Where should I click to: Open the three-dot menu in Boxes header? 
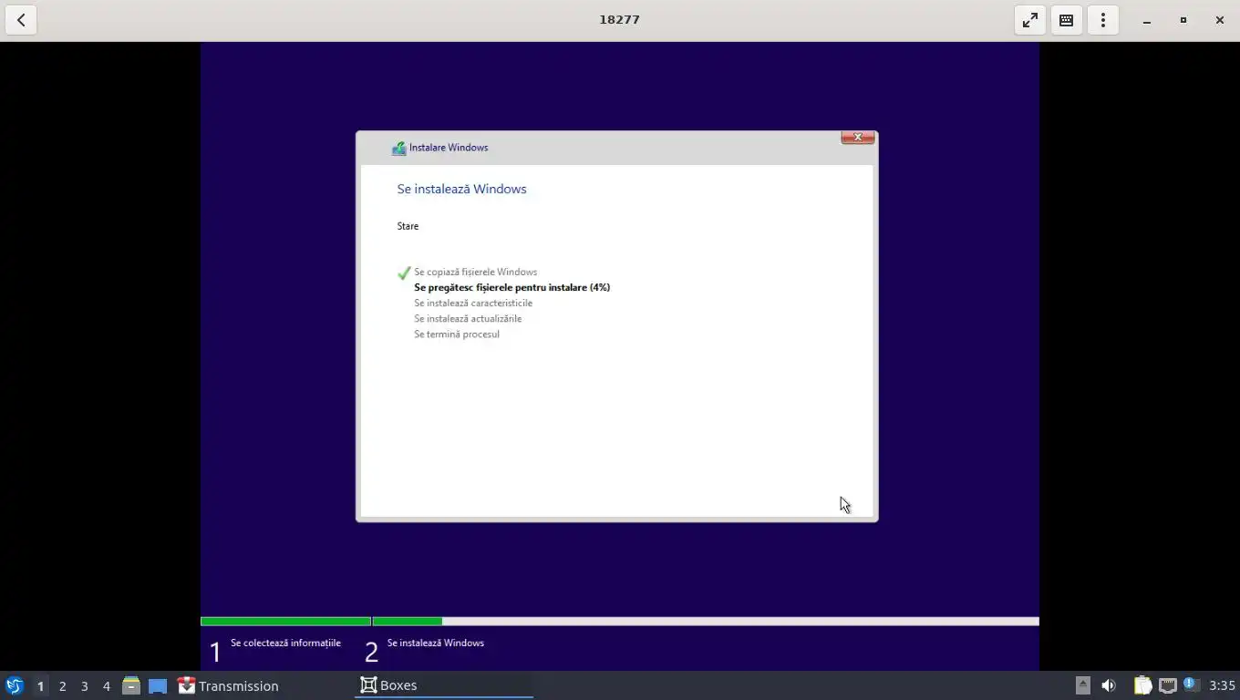pyautogui.click(x=1103, y=20)
